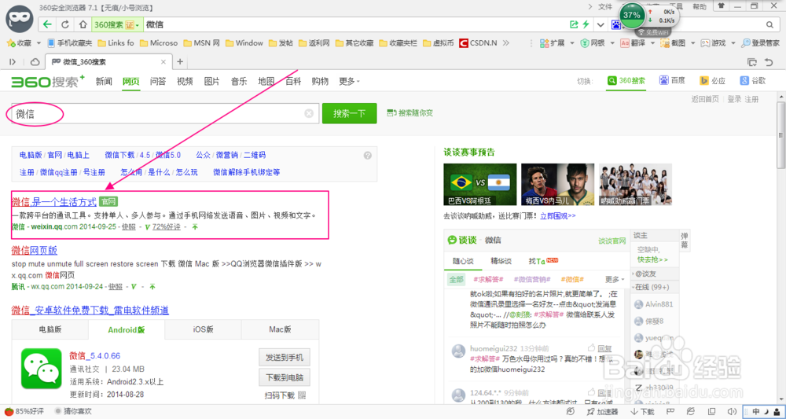Open the 梅西VS内马尔 thumbnail
Viewport: 786px width, 419px height.
point(557,185)
